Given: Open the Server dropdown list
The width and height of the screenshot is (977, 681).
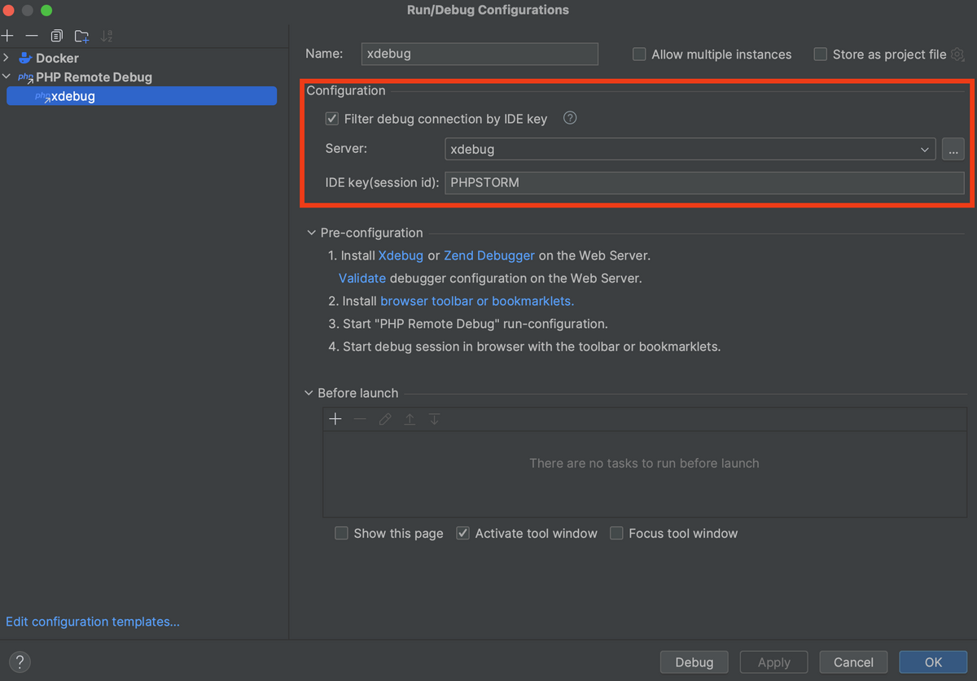Looking at the screenshot, I should [x=925, y=150].
